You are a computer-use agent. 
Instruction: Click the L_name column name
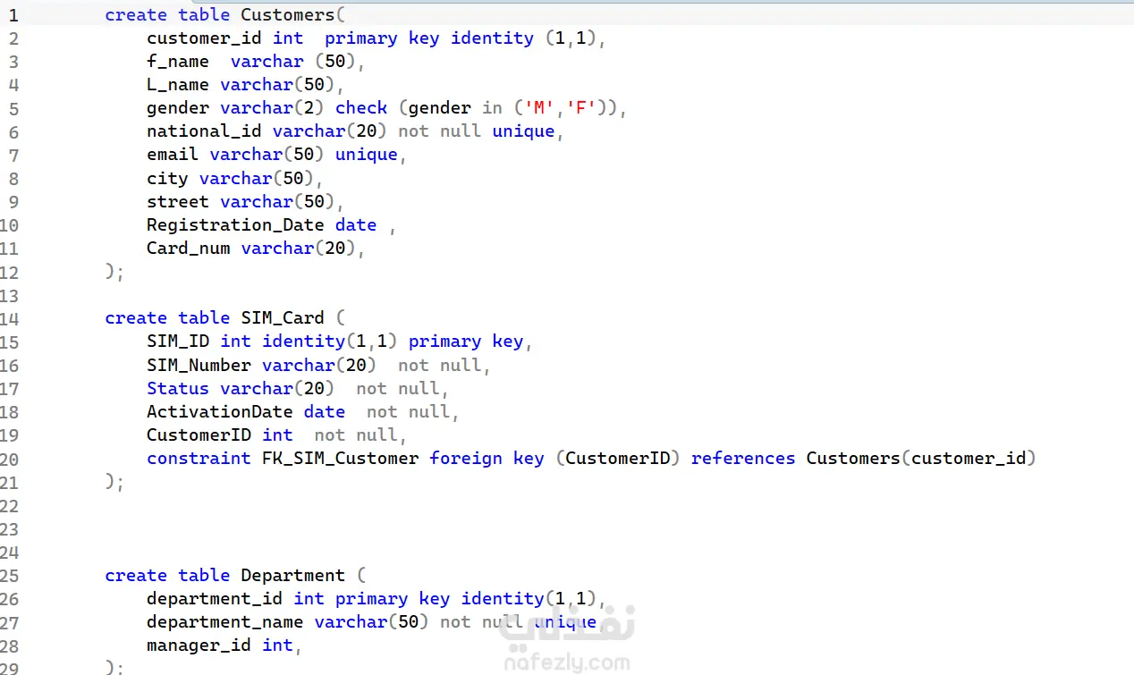pyautogui.click(x=178, y=85)
